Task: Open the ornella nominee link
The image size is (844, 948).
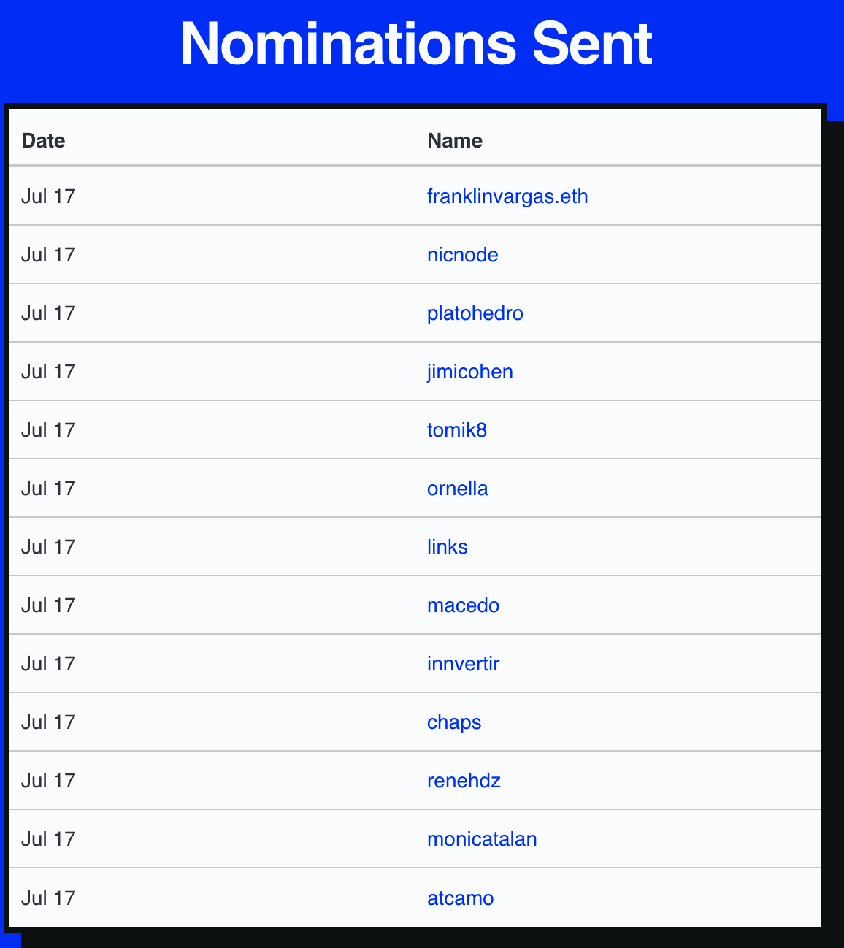Action: (457, 489)
